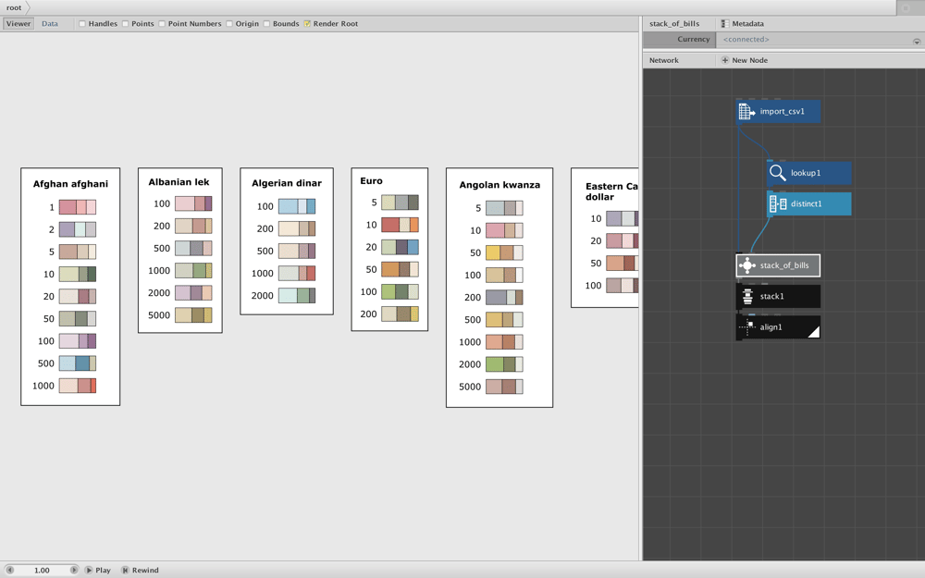Click the stack_of_bills node icon

(746, 265)
